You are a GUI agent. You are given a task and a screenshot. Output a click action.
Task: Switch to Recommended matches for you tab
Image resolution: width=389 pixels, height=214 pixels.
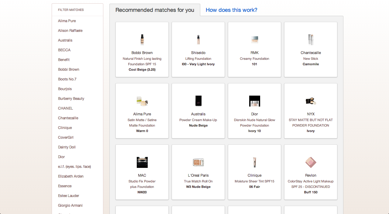point(155,10)
